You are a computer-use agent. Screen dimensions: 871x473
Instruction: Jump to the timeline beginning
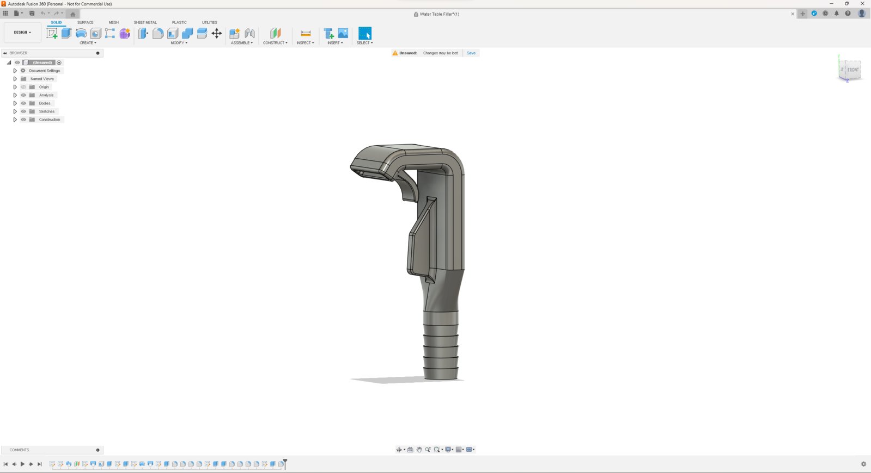(x=5, y=464)
